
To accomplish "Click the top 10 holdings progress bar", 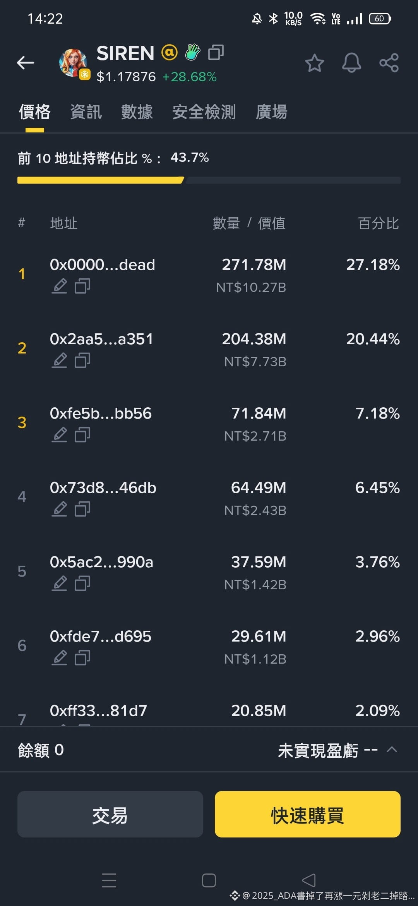I will click(x=209, y=180).
